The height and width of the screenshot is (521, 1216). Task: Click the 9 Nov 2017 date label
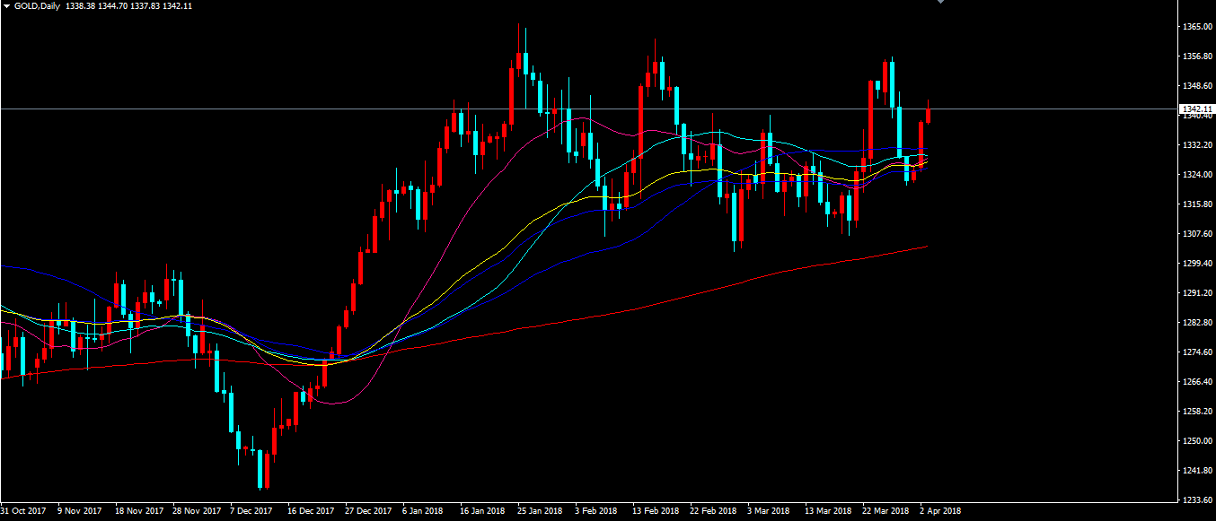pos(79,511)
